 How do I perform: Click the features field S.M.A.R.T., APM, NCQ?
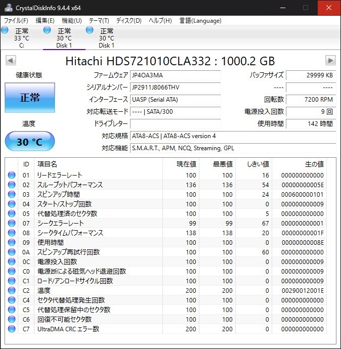(x=233, y=148)
